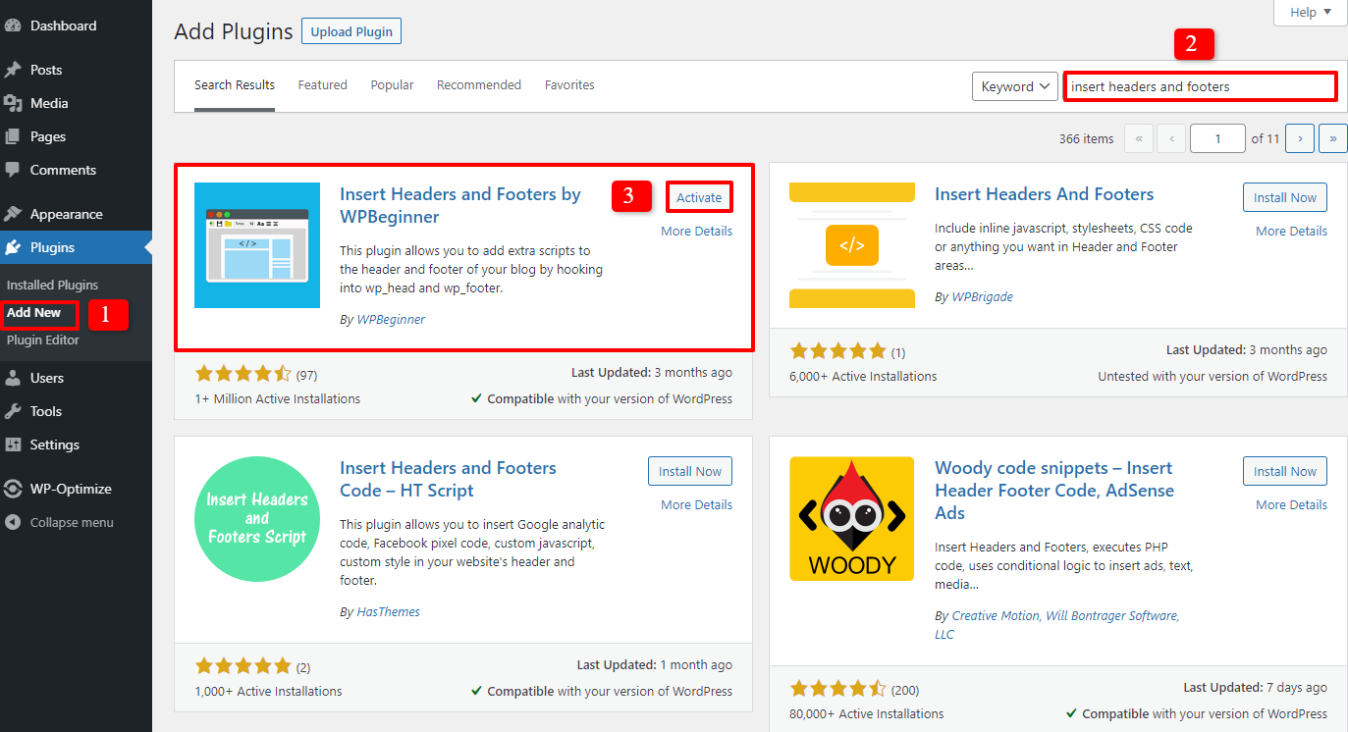The width and height of the screenshot is (1348, 732).
Task: Click the Appearance paintbrush icon
Action: pos(13,214)
